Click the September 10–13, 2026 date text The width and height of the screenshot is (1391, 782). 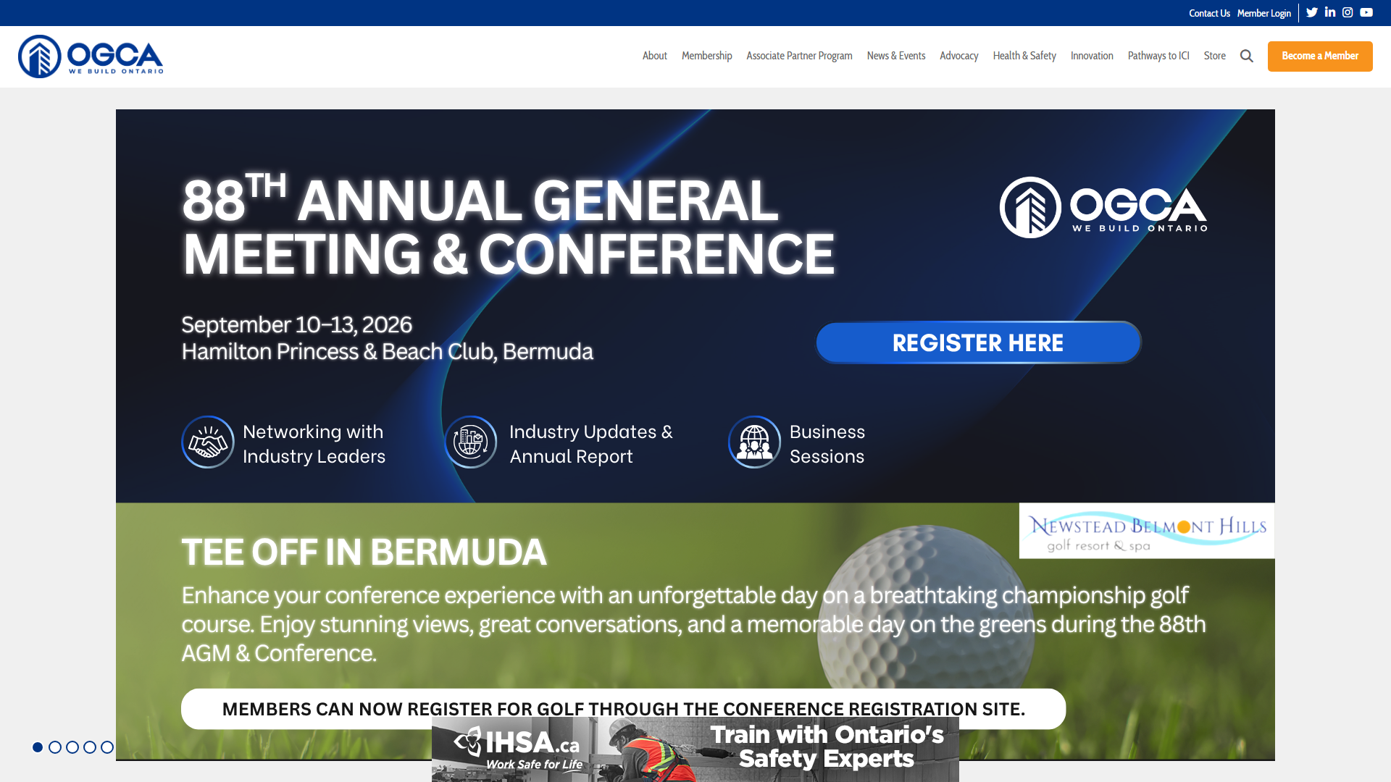[x=296, y=324]
